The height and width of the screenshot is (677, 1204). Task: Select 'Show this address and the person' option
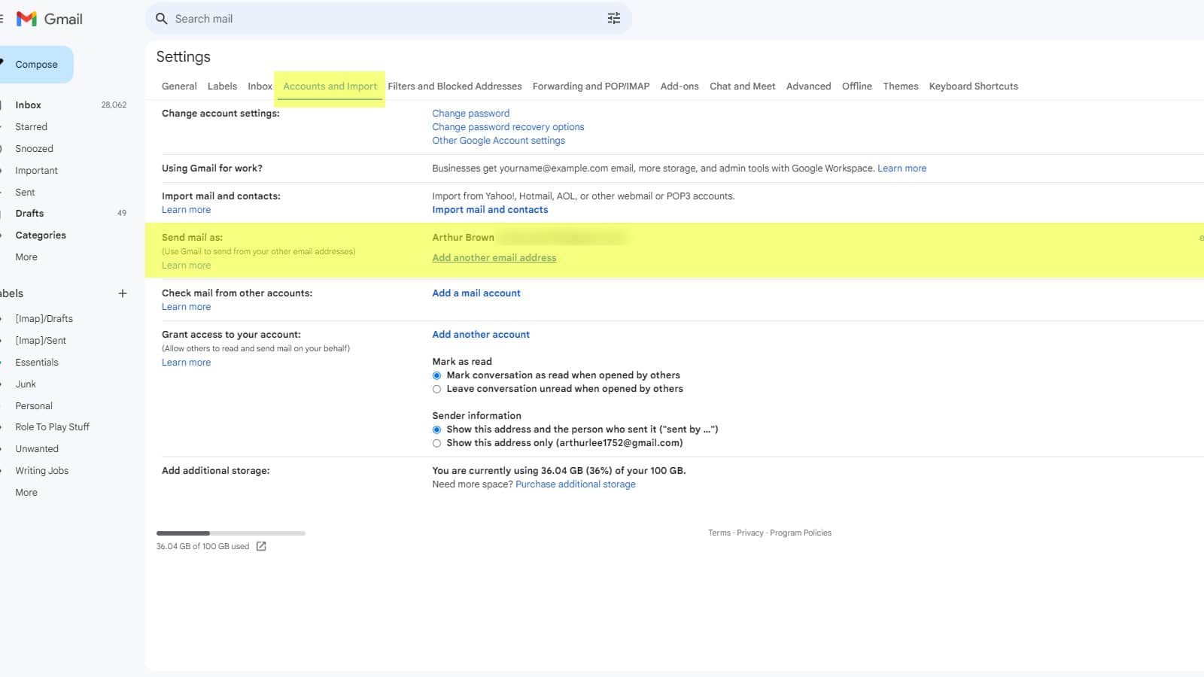[436, 430]
